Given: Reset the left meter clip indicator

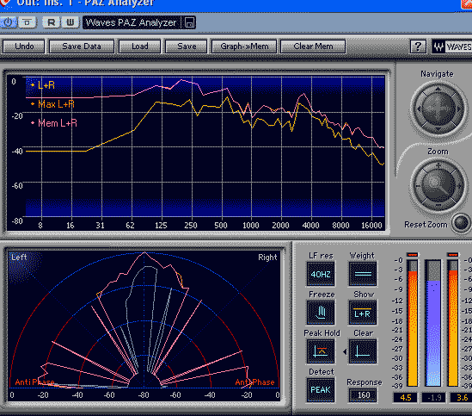Looking at the screenshot, I should [413, 255].
